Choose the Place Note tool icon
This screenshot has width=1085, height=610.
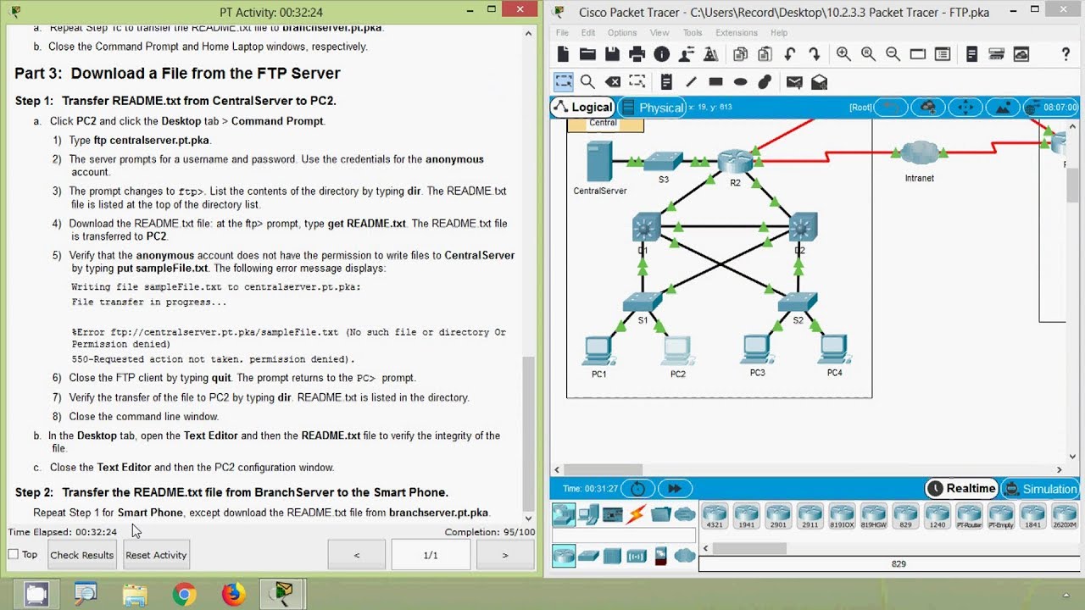point(666,82)
